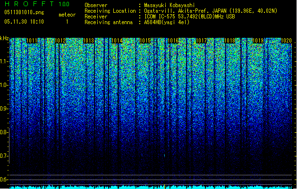Click the 1018 time marker
Viewport: 297px width, 189px height.
coord(229,41)
